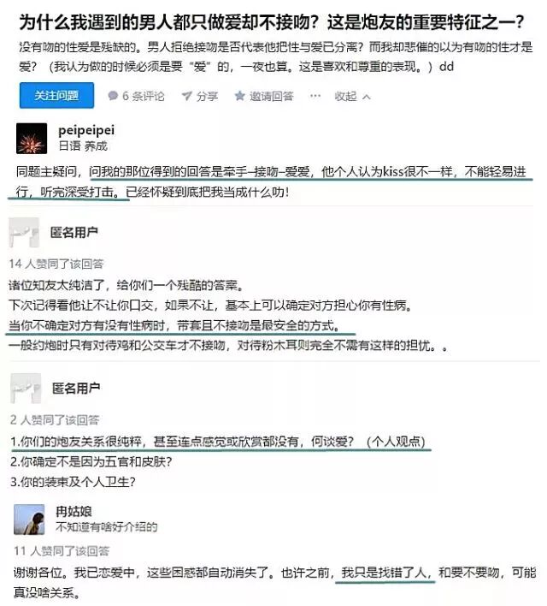
Task: Open the 邀请回答 invite-answer link
Action: click(x=272, y=96)
